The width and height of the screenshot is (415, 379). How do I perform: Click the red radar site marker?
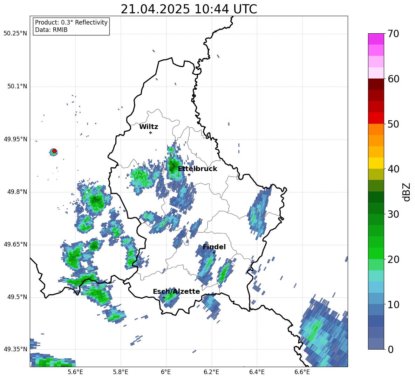click(x=54, y=151)
